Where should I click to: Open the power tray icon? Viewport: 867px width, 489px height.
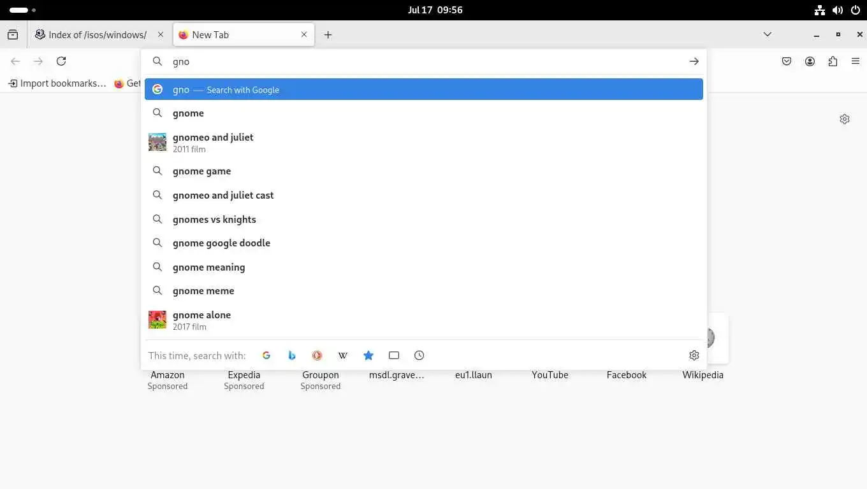click(856, 10)
